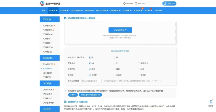Click the user avatar in 登录|注册
Image resolution: width=216 pixels, height=112 pixels.
165,3
